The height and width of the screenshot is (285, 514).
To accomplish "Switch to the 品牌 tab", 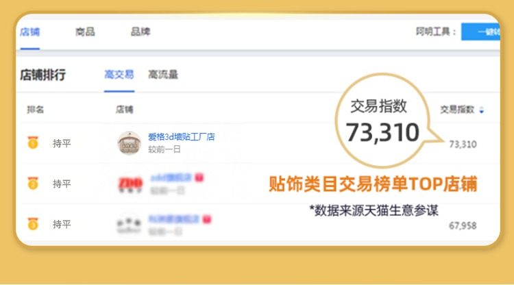I will [x=140, y=32].
